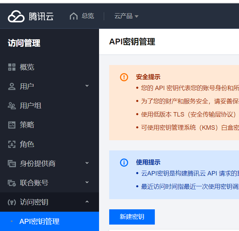
Task: Expand the 用户 submenu chevron
Action: coord(87,86)
